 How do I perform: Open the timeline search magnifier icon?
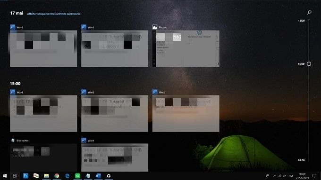[309, 12]
